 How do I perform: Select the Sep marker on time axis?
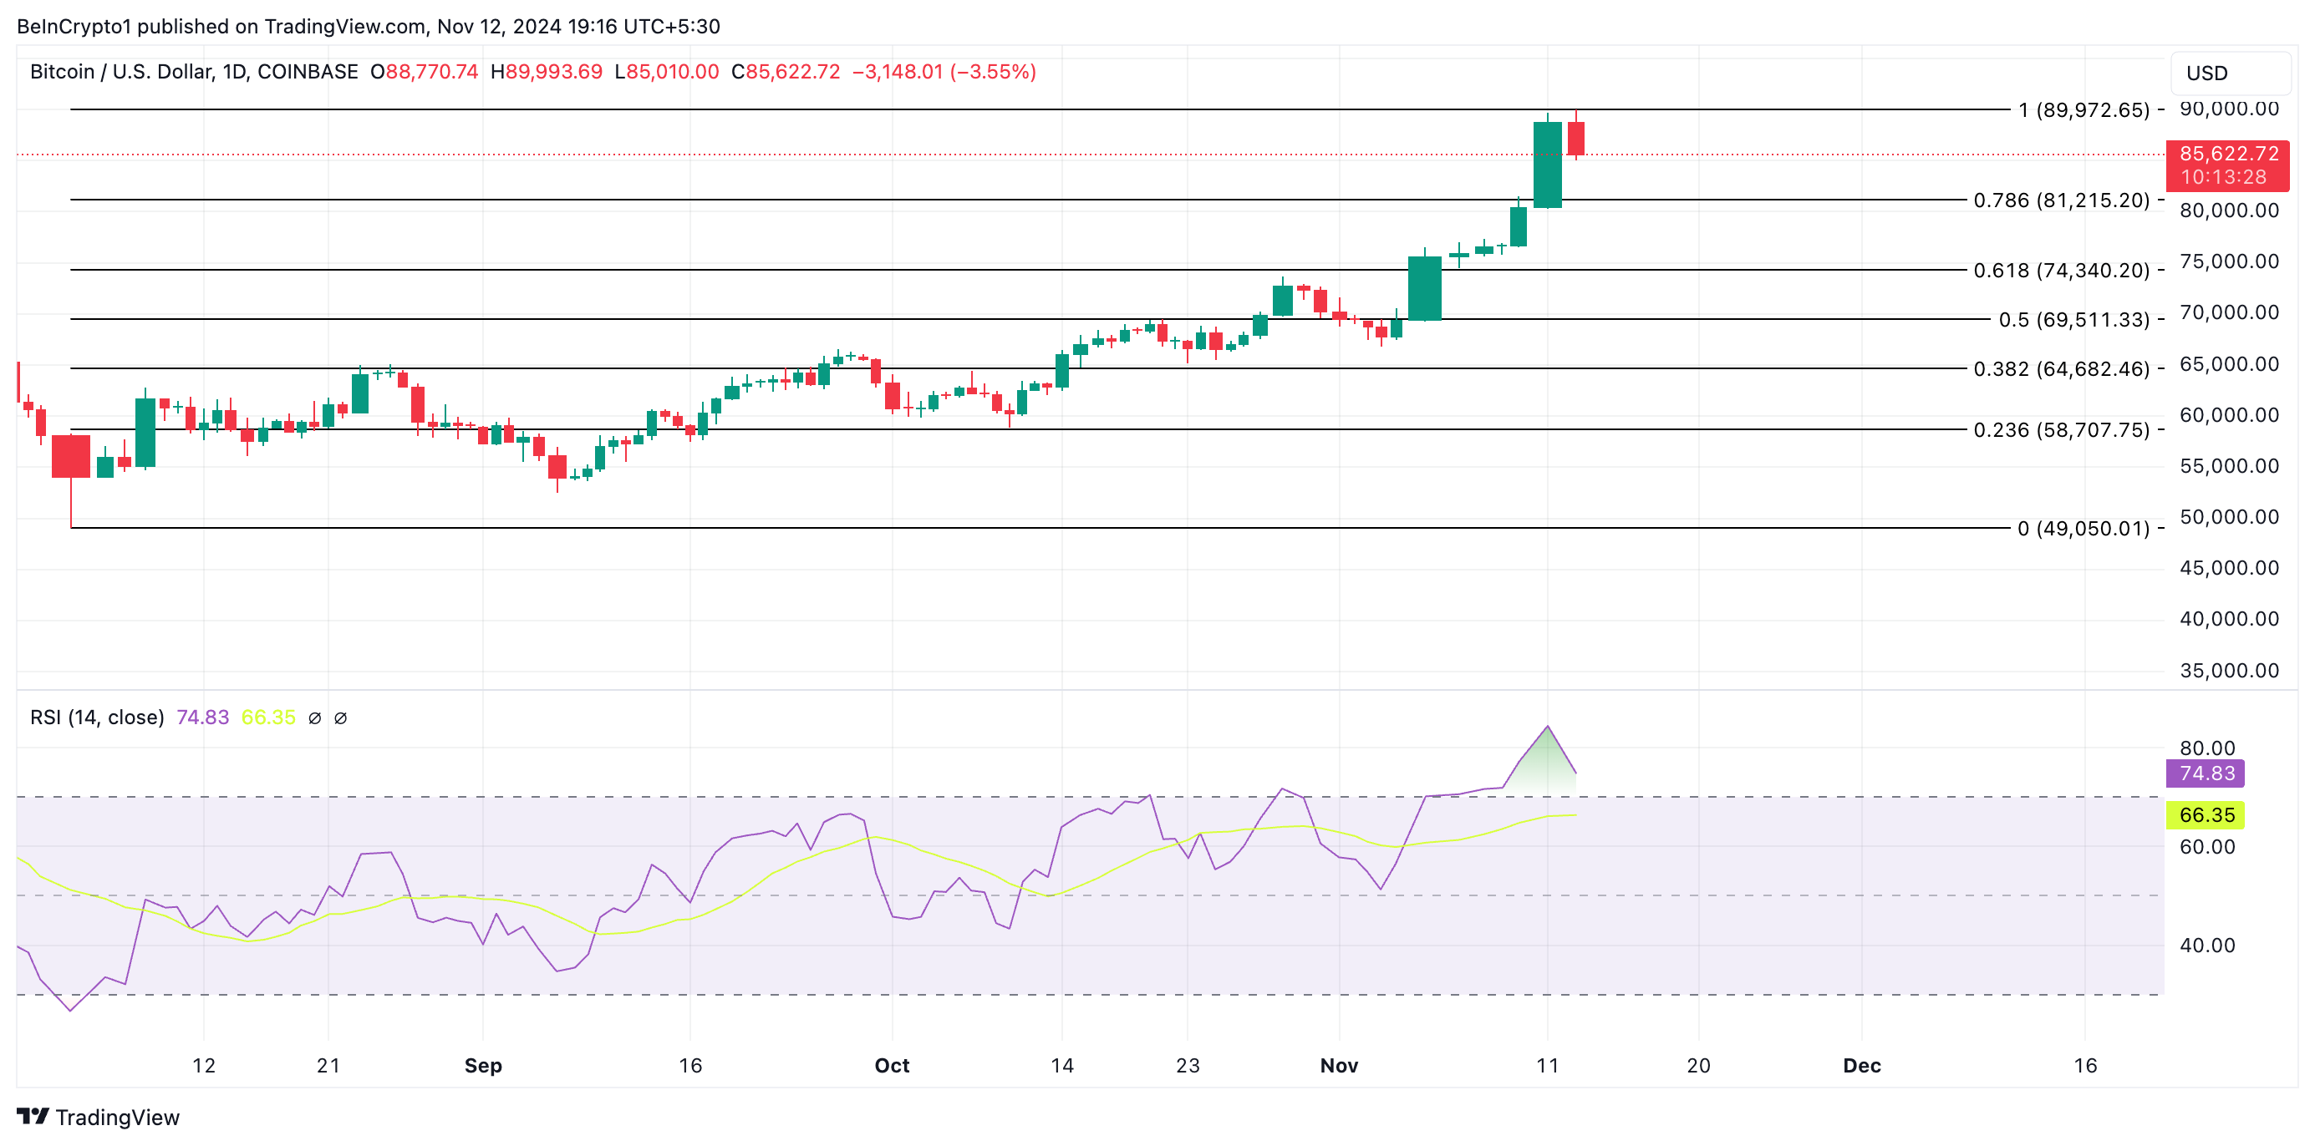[482, 1065]
